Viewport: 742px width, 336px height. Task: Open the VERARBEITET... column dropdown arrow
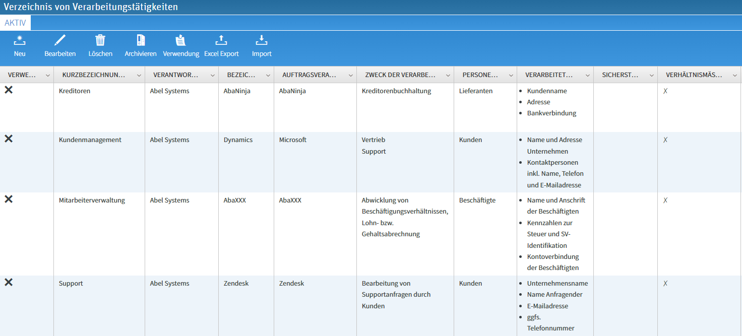pos(588,75)
